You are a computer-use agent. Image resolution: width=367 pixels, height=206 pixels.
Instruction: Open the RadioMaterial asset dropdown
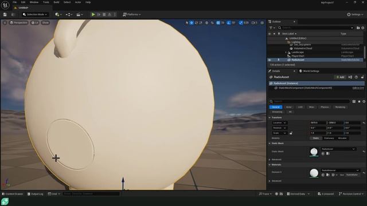point(340,171)
